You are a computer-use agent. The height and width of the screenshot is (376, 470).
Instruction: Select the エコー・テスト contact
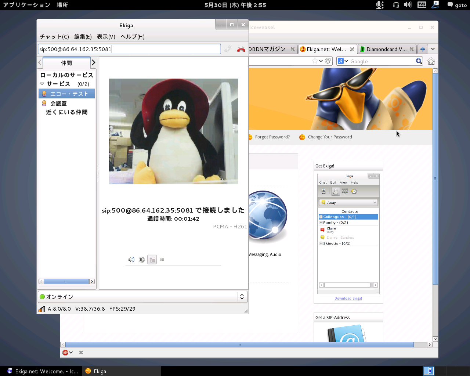(x=66, y=93)
